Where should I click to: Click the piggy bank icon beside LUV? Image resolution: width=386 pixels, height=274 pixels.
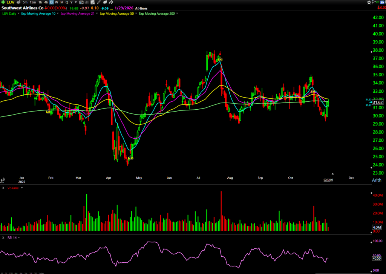[x=18, y=2]
